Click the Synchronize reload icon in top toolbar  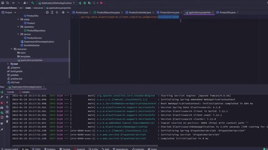tap(8, 3)
